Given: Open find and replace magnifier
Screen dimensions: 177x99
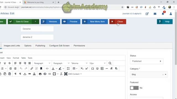Looking at the screenshot, I should point(110,63).
